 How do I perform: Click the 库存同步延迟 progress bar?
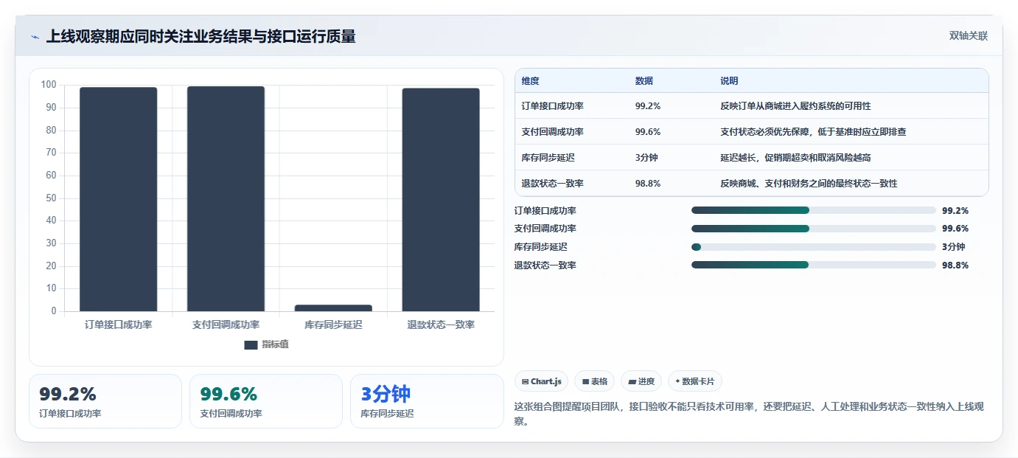pos(813,246)
